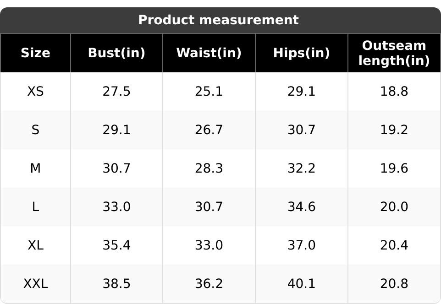
Task: Click the Waist(in) column header
Action: coord(209,53)
